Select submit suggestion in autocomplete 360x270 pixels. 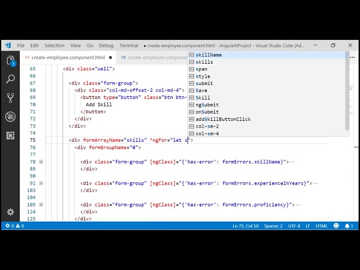click(x=267, y=83)
